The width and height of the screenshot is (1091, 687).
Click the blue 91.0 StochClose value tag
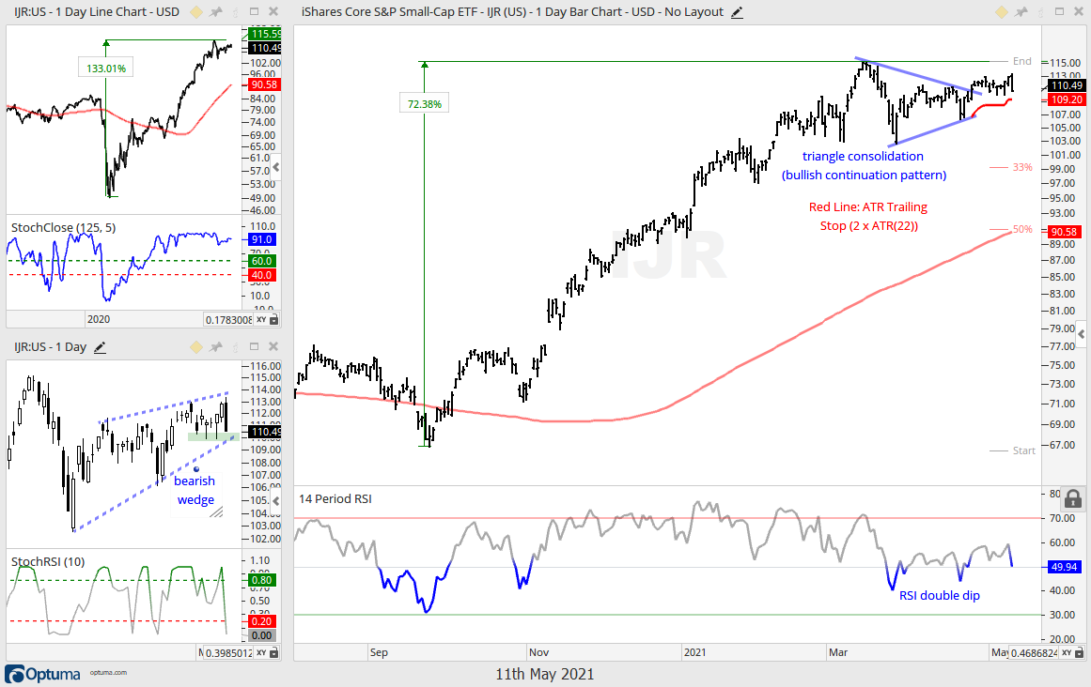[x=261, y=239]
